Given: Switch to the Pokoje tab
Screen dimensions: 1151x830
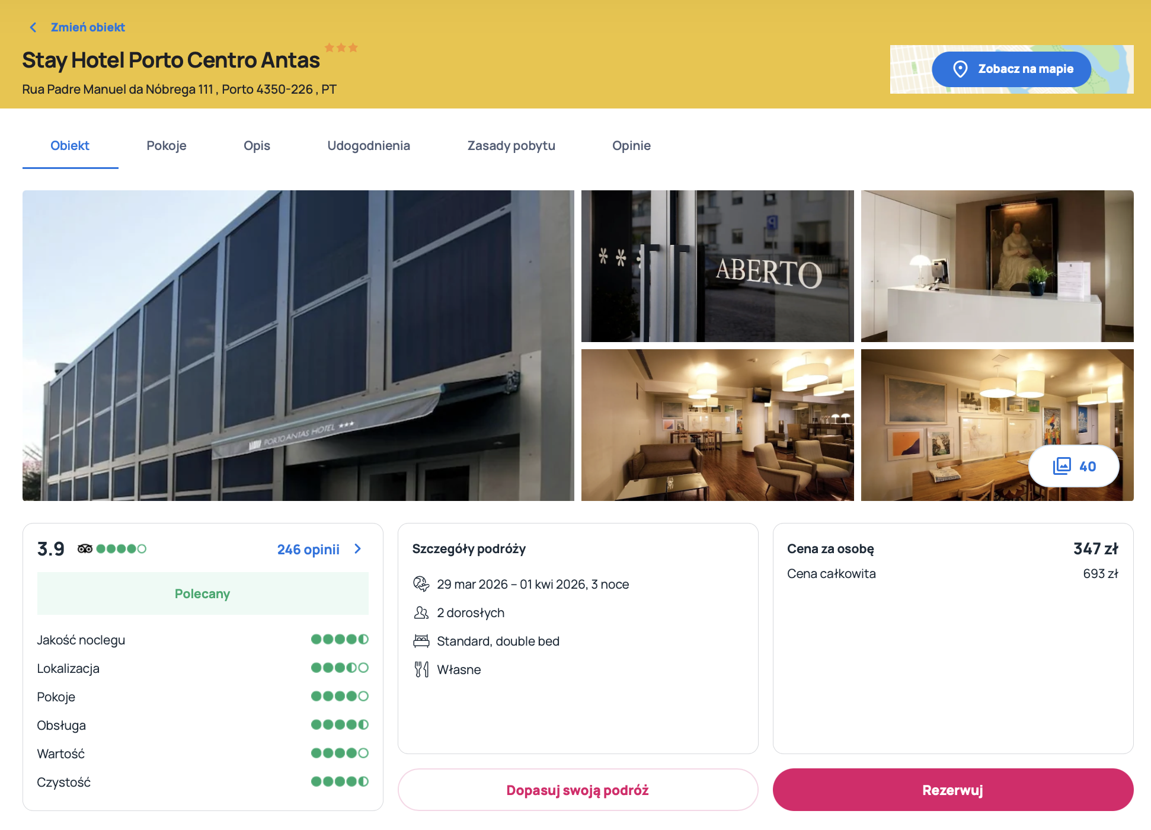Looking at the screenshot, I should (x=167, y=146).
